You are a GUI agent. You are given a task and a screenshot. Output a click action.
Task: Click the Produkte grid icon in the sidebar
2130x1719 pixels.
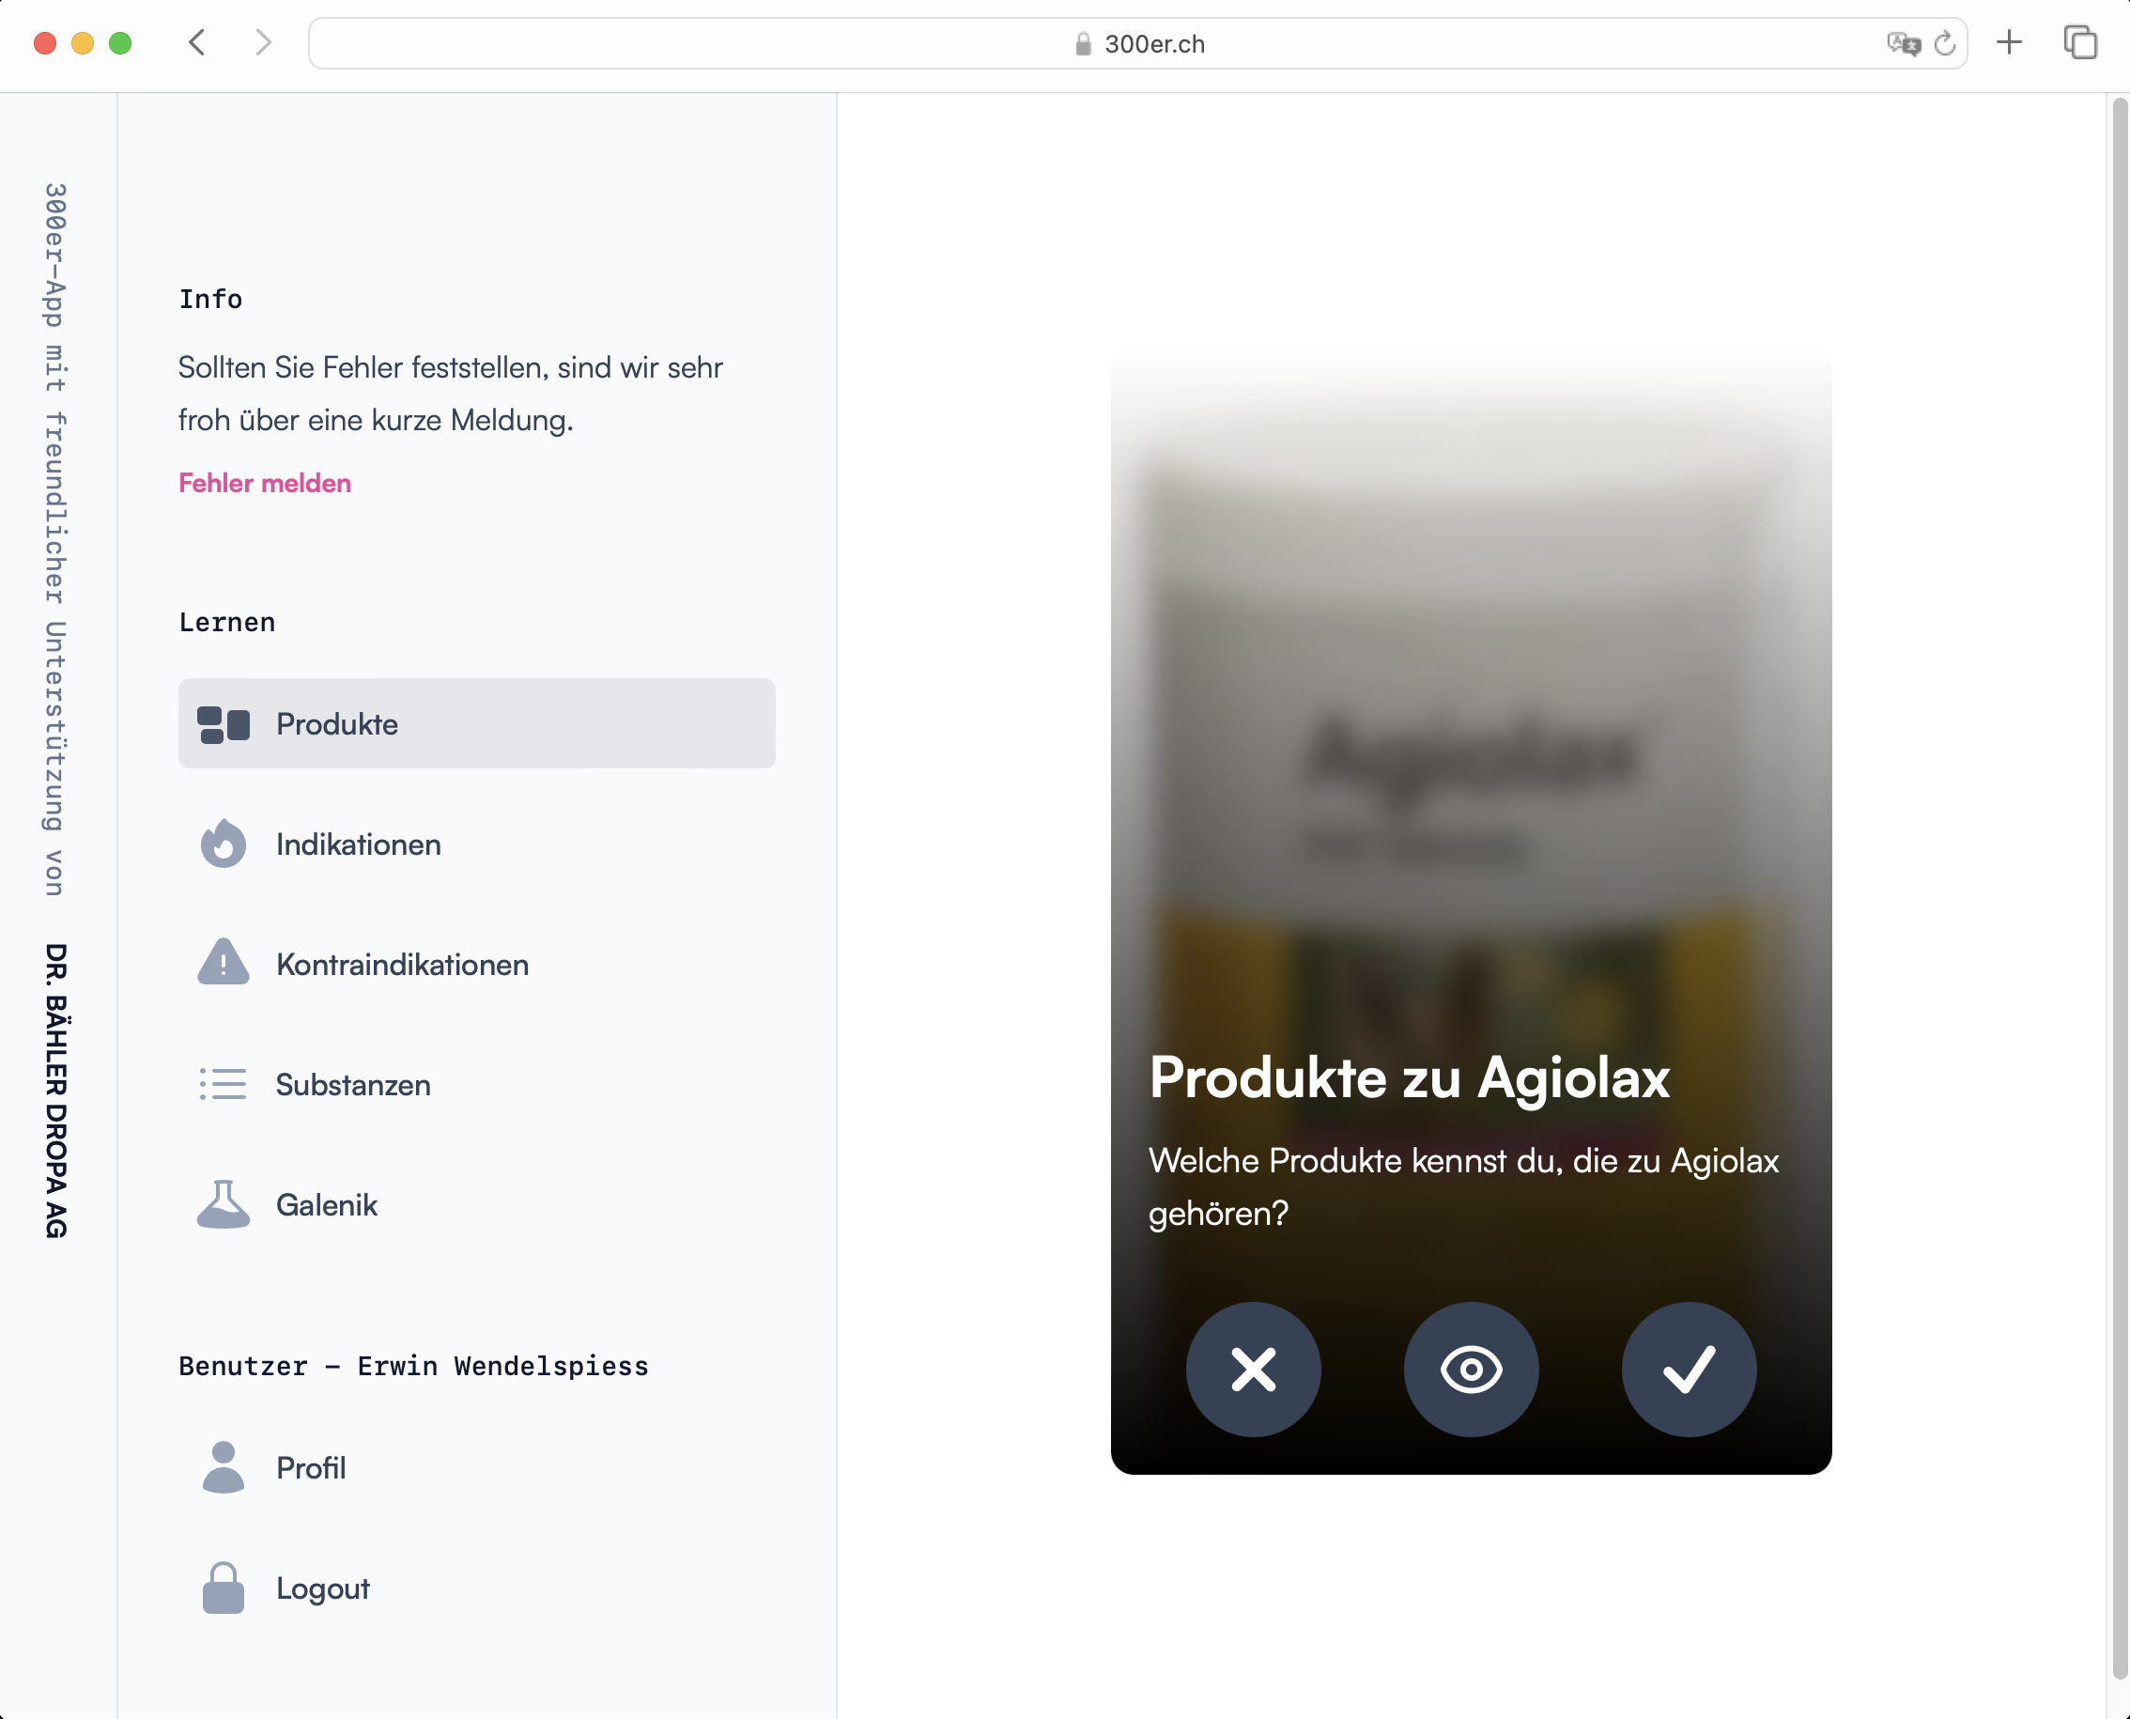point(223,725)
